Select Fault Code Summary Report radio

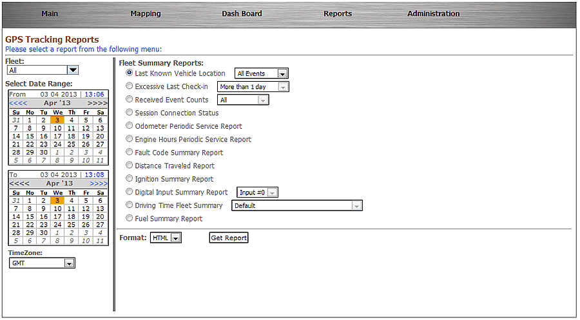[129, 152]
